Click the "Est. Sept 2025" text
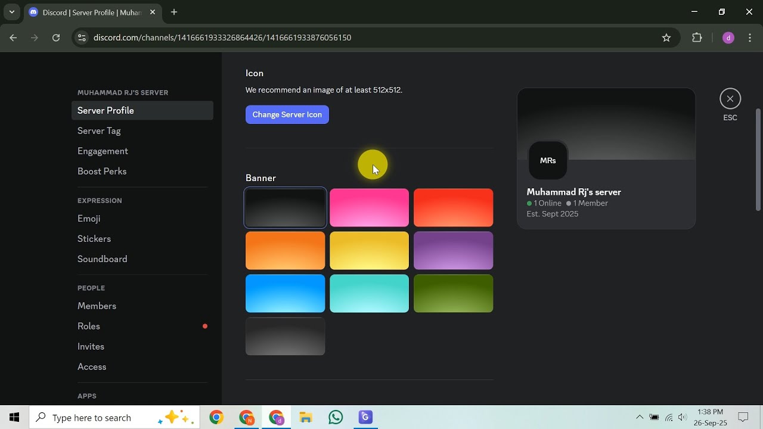The height and width of the screenshot is (429, 763). click(x=553, y=214)
